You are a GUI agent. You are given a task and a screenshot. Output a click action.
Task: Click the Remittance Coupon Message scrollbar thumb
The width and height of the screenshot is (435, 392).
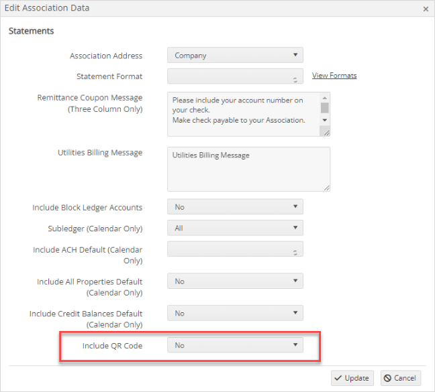tap(325, 108)
